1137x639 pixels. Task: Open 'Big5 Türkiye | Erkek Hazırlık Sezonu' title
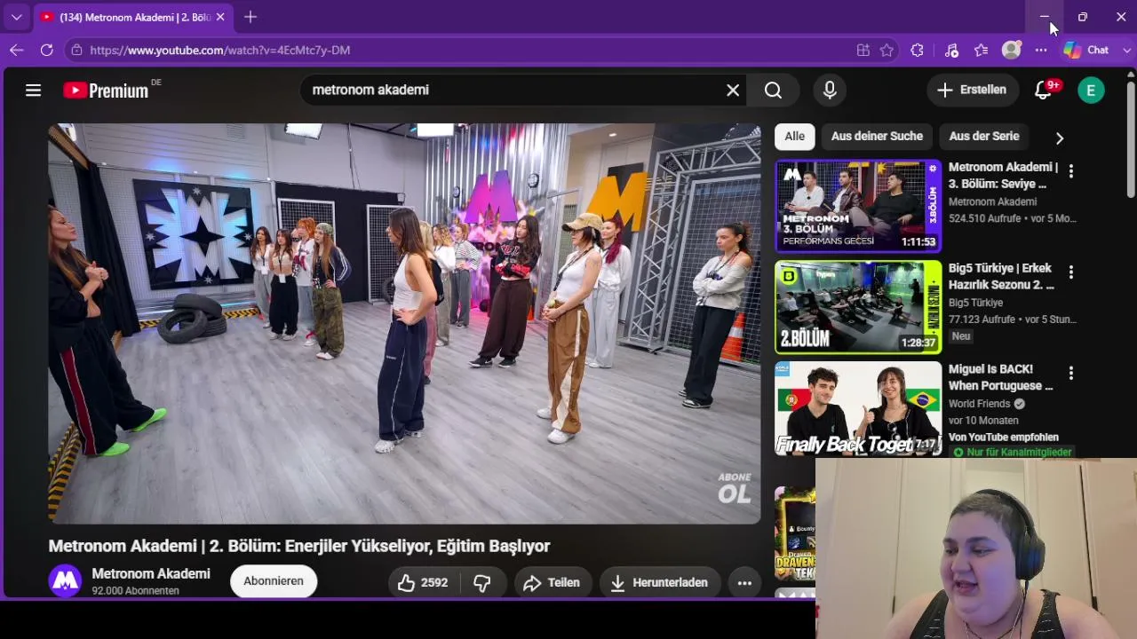[1001, 276]
